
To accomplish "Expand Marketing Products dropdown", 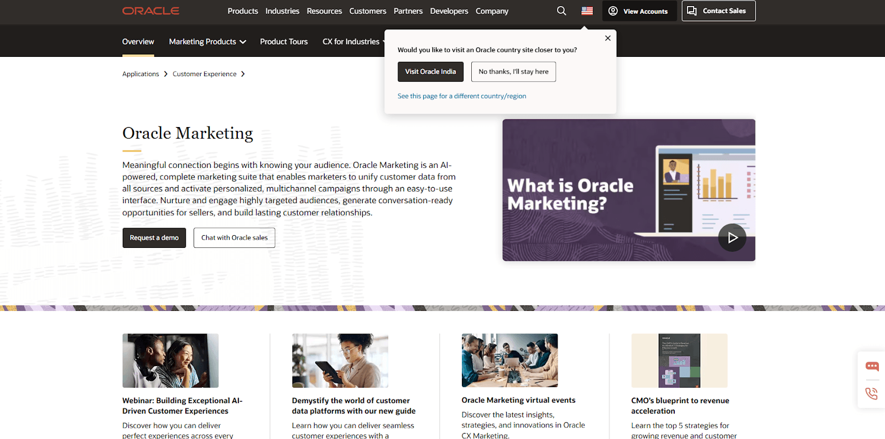I will 207,41.
